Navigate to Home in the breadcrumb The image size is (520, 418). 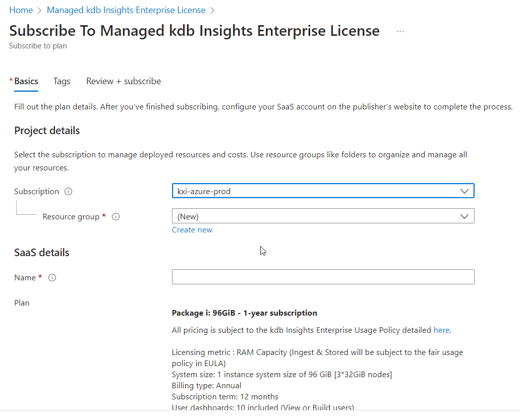(21, 10)
